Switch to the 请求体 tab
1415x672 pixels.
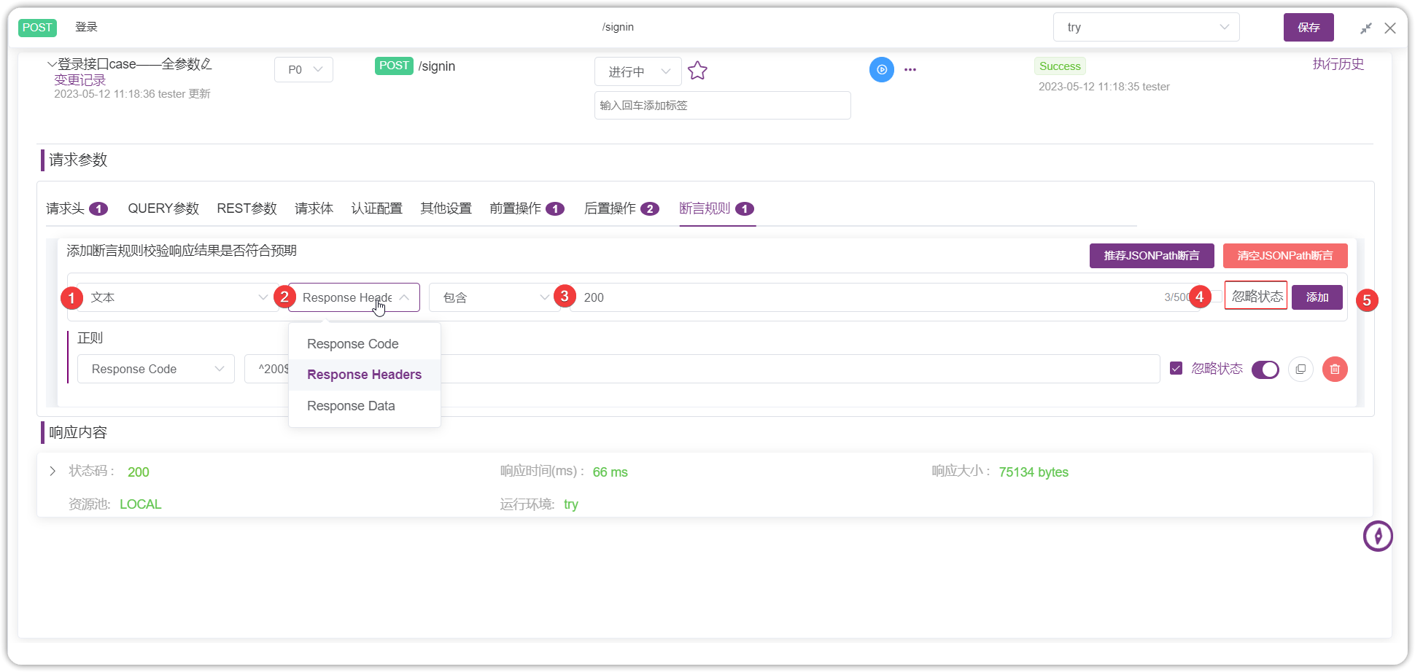314,208
